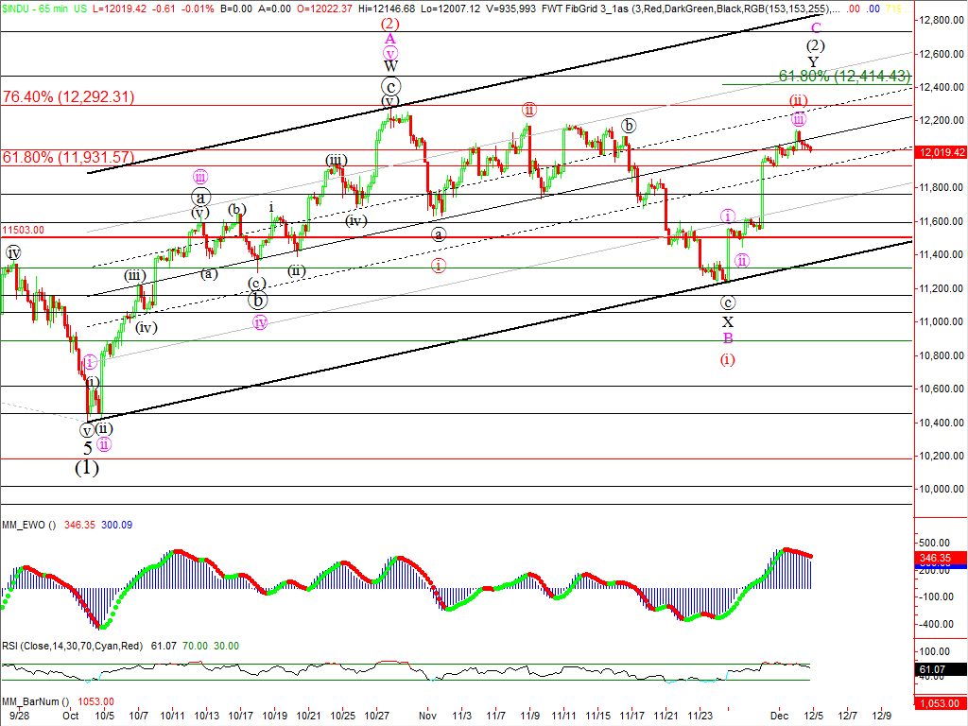Click the $INDU symbol label in header
The width and height of the screenshot is (968, 726).
pyautogui.click(x=16, y=6)
